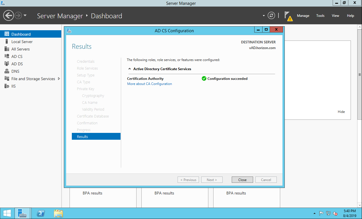Open the navigation history dropdown arrow
Screen dimensions: 362x219
click(x=25, y=15)
